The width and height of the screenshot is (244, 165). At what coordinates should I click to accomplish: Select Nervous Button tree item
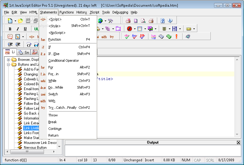coord(35,148)
